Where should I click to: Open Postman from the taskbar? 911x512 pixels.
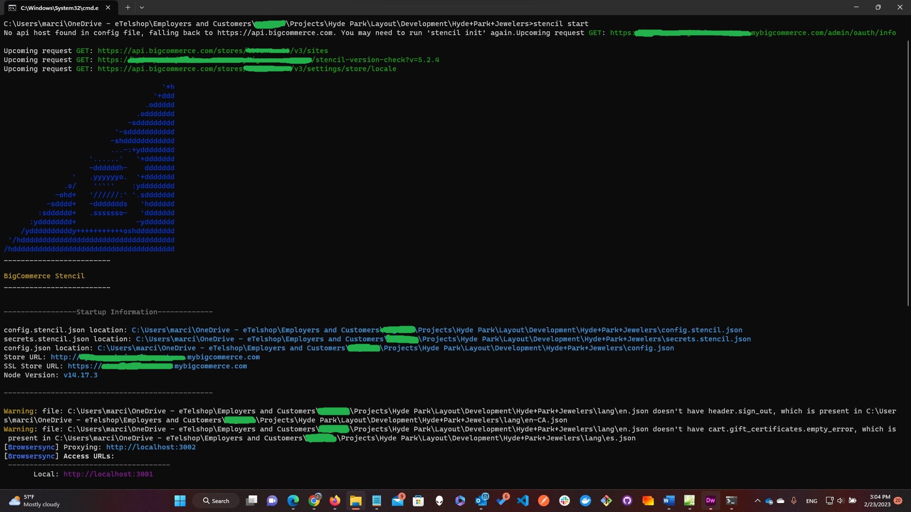pos(544,501)
